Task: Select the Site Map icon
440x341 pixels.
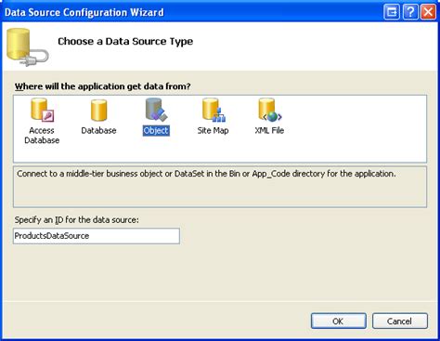Action: coord(214,110)
